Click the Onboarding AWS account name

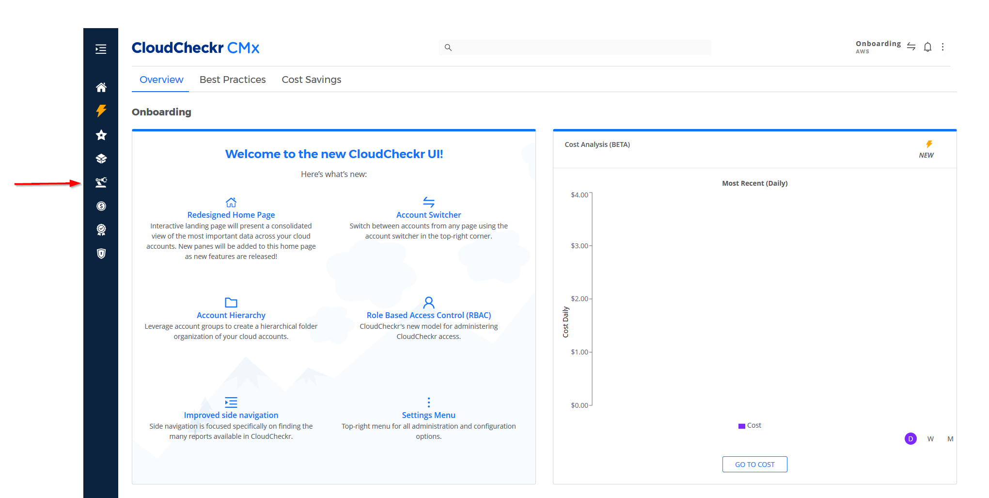click(878, 47)
